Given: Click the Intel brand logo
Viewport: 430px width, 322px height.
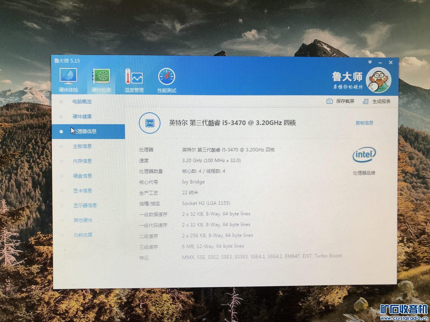Looking at the screenshot, I should click(364, 155).
